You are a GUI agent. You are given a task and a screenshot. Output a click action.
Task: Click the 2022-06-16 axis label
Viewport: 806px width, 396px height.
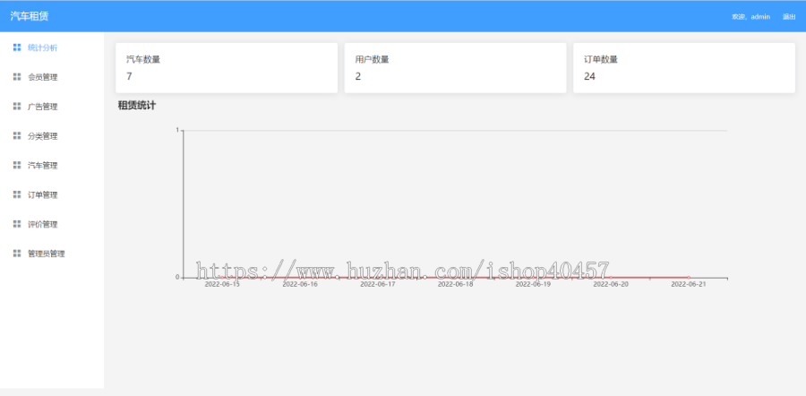click(x=300, y=284)
